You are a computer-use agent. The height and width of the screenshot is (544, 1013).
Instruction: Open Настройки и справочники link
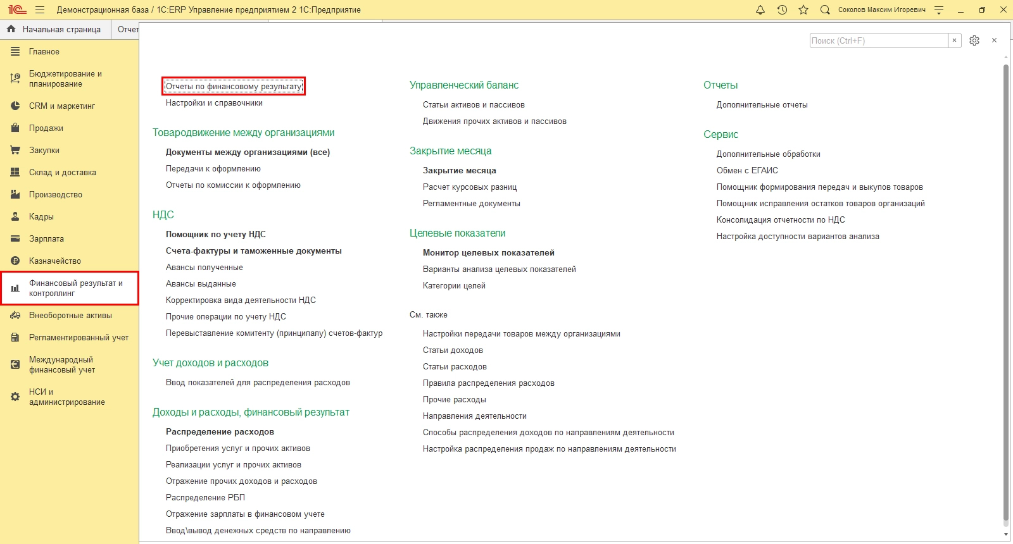(x=214, y=103)
